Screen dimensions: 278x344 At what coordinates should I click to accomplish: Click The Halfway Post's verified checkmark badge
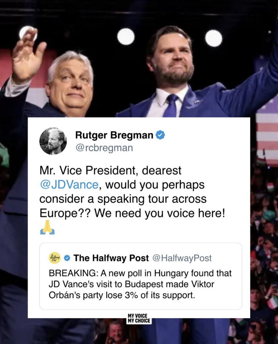pos(67,258)
